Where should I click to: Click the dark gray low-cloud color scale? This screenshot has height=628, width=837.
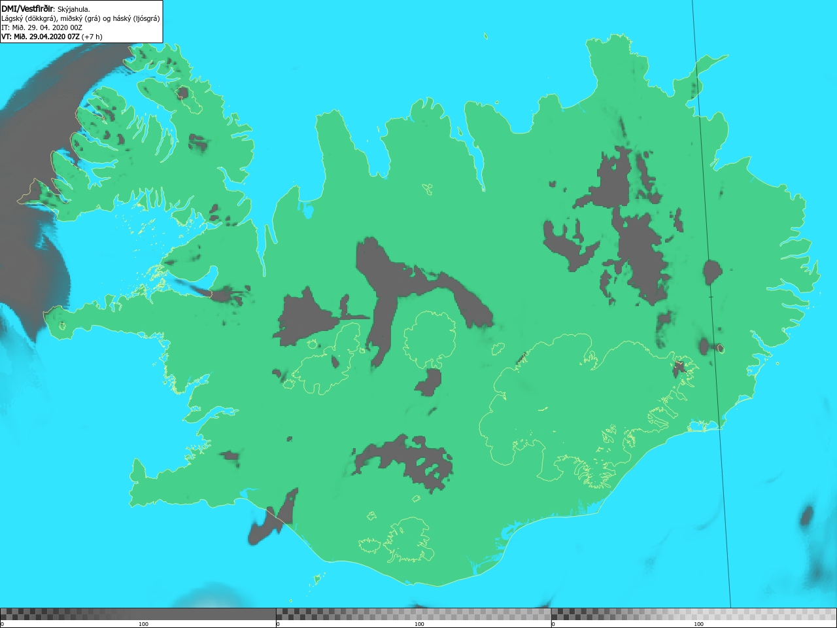138,614
